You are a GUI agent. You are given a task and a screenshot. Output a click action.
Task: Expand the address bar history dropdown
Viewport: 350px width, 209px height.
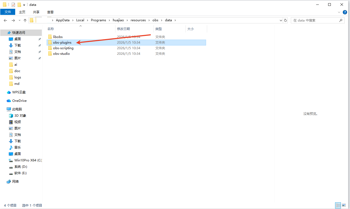pos(281,20)
